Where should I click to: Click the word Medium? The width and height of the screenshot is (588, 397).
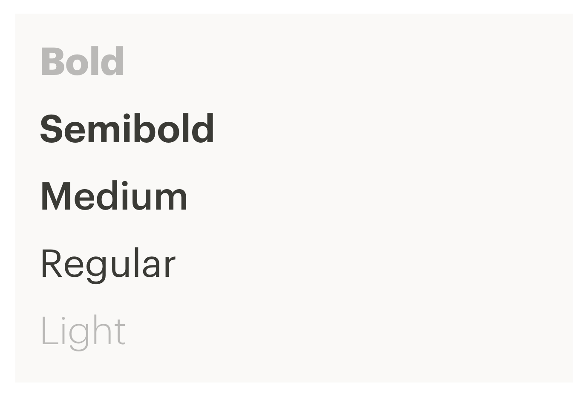tap(114, 196)
